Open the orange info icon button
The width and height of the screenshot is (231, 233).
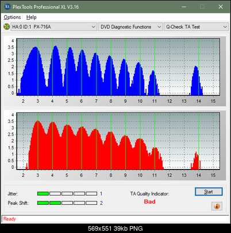pyautogui.click(x=217, y=206)
